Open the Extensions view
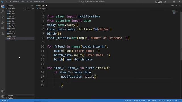The width and height of the screenshot is (182, 102). point(3,28)
